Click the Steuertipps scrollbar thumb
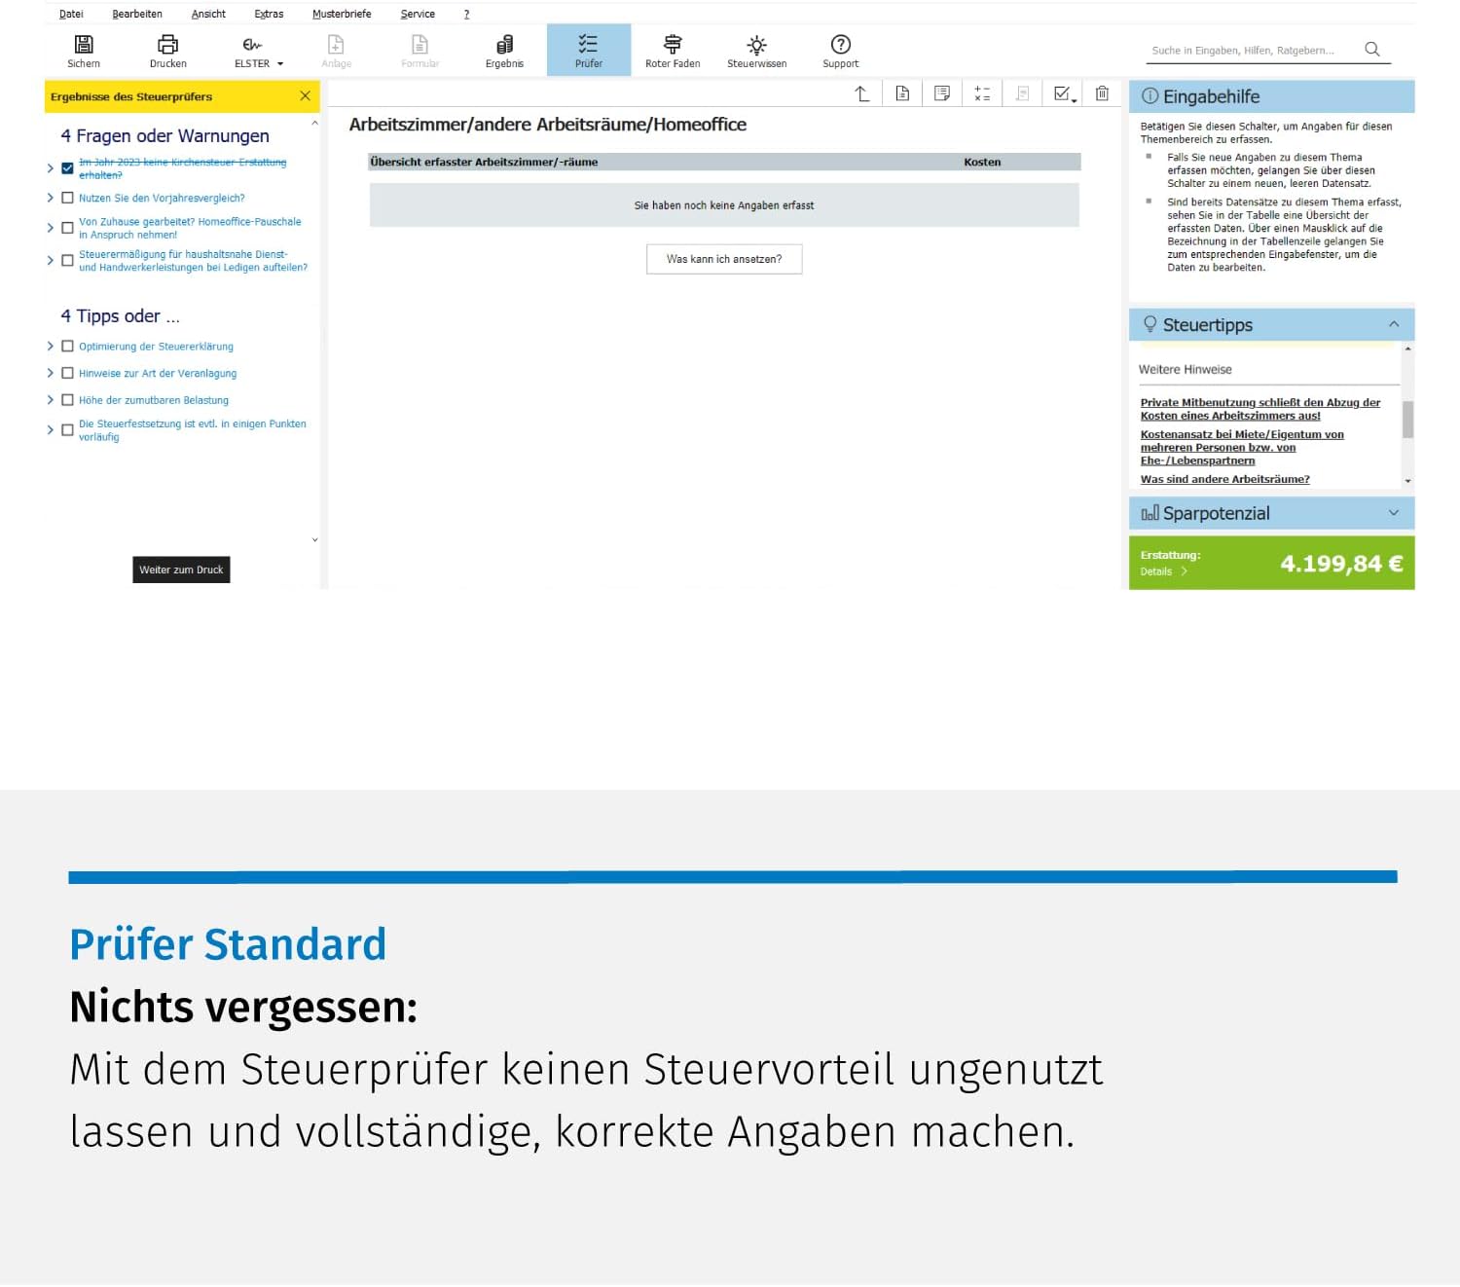 click(x=1407, y=420)
